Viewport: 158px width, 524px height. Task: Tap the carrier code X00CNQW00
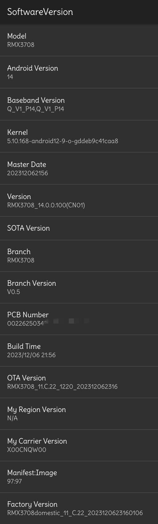click(x=27, y=450)
